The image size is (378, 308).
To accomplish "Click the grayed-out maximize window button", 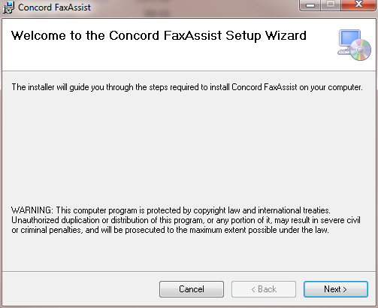I will point(331,5).
